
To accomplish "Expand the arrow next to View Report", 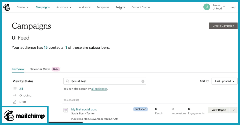I will pos(234,110).
